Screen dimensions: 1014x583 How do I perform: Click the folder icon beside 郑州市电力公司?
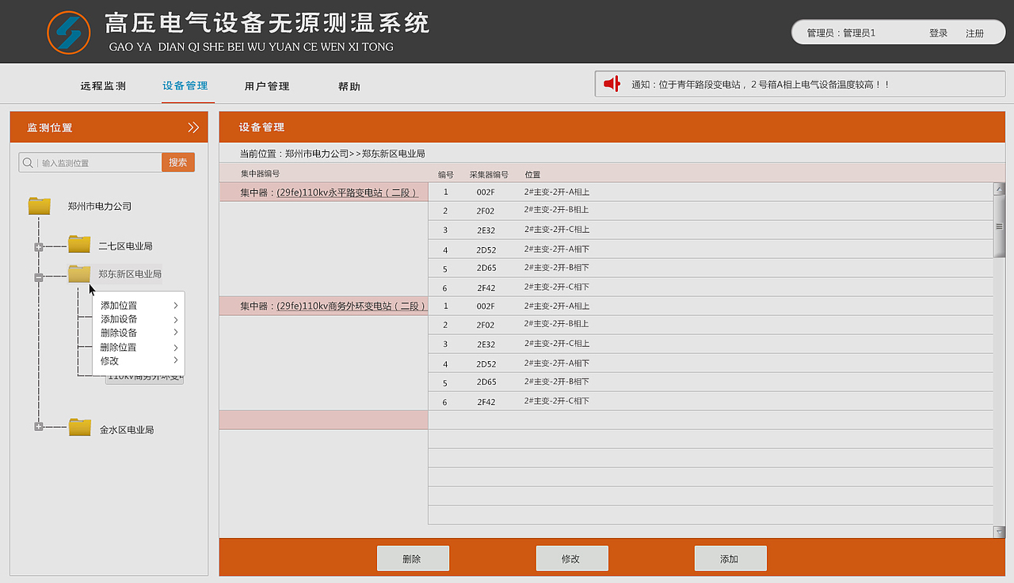39,205
